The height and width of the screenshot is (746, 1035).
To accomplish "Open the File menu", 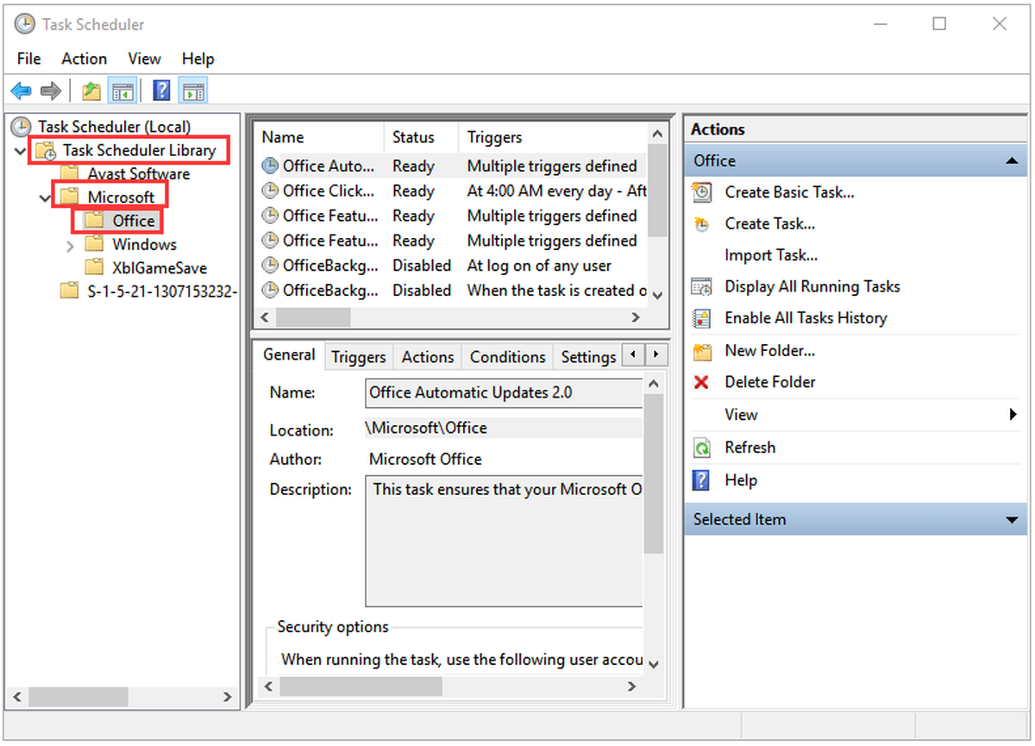I will 29,59.
